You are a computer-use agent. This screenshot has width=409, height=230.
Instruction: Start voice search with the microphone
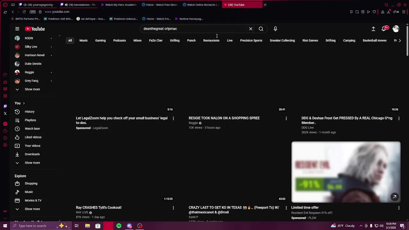[275, 29]
